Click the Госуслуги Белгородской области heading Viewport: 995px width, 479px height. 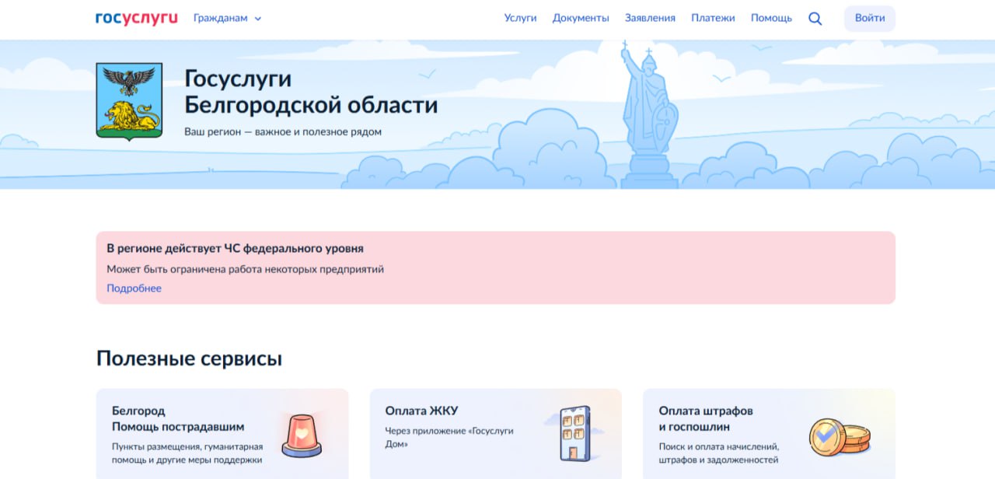point(311,92)
